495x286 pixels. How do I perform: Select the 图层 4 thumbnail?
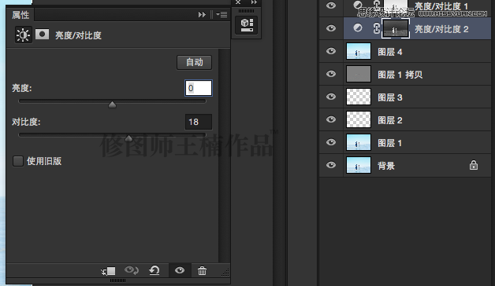[x=359, y=51]
